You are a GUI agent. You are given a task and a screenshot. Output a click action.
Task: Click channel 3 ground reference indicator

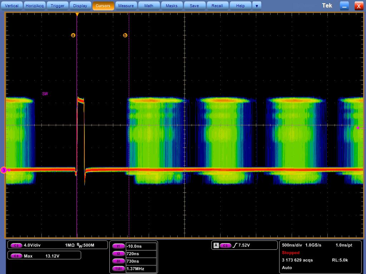click(4, 170)
